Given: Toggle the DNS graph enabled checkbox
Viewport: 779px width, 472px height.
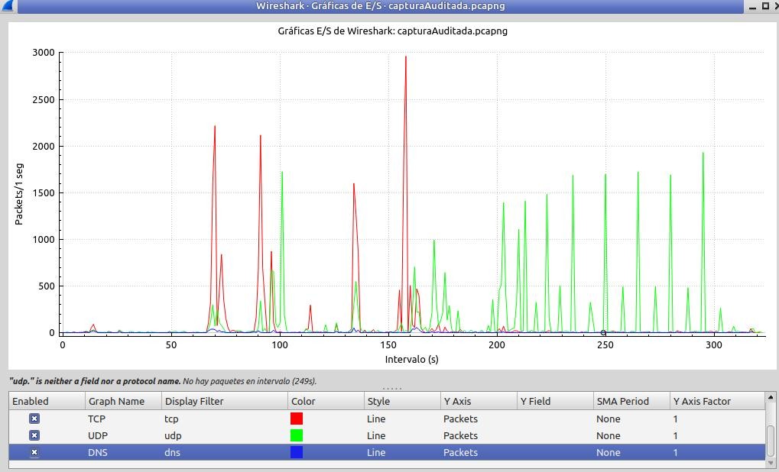Looking at the screenshot, I should coord(34,453).
